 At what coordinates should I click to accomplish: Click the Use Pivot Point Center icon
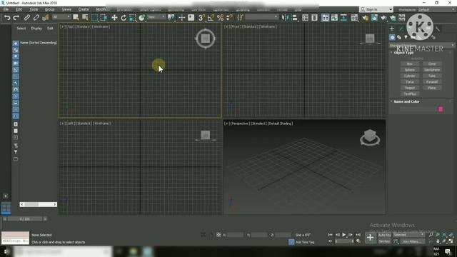171,18
